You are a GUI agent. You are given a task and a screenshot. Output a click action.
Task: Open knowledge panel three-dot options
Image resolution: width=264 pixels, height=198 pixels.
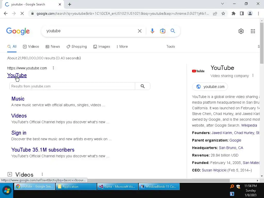pyautogui.click(x=253, y=76)
